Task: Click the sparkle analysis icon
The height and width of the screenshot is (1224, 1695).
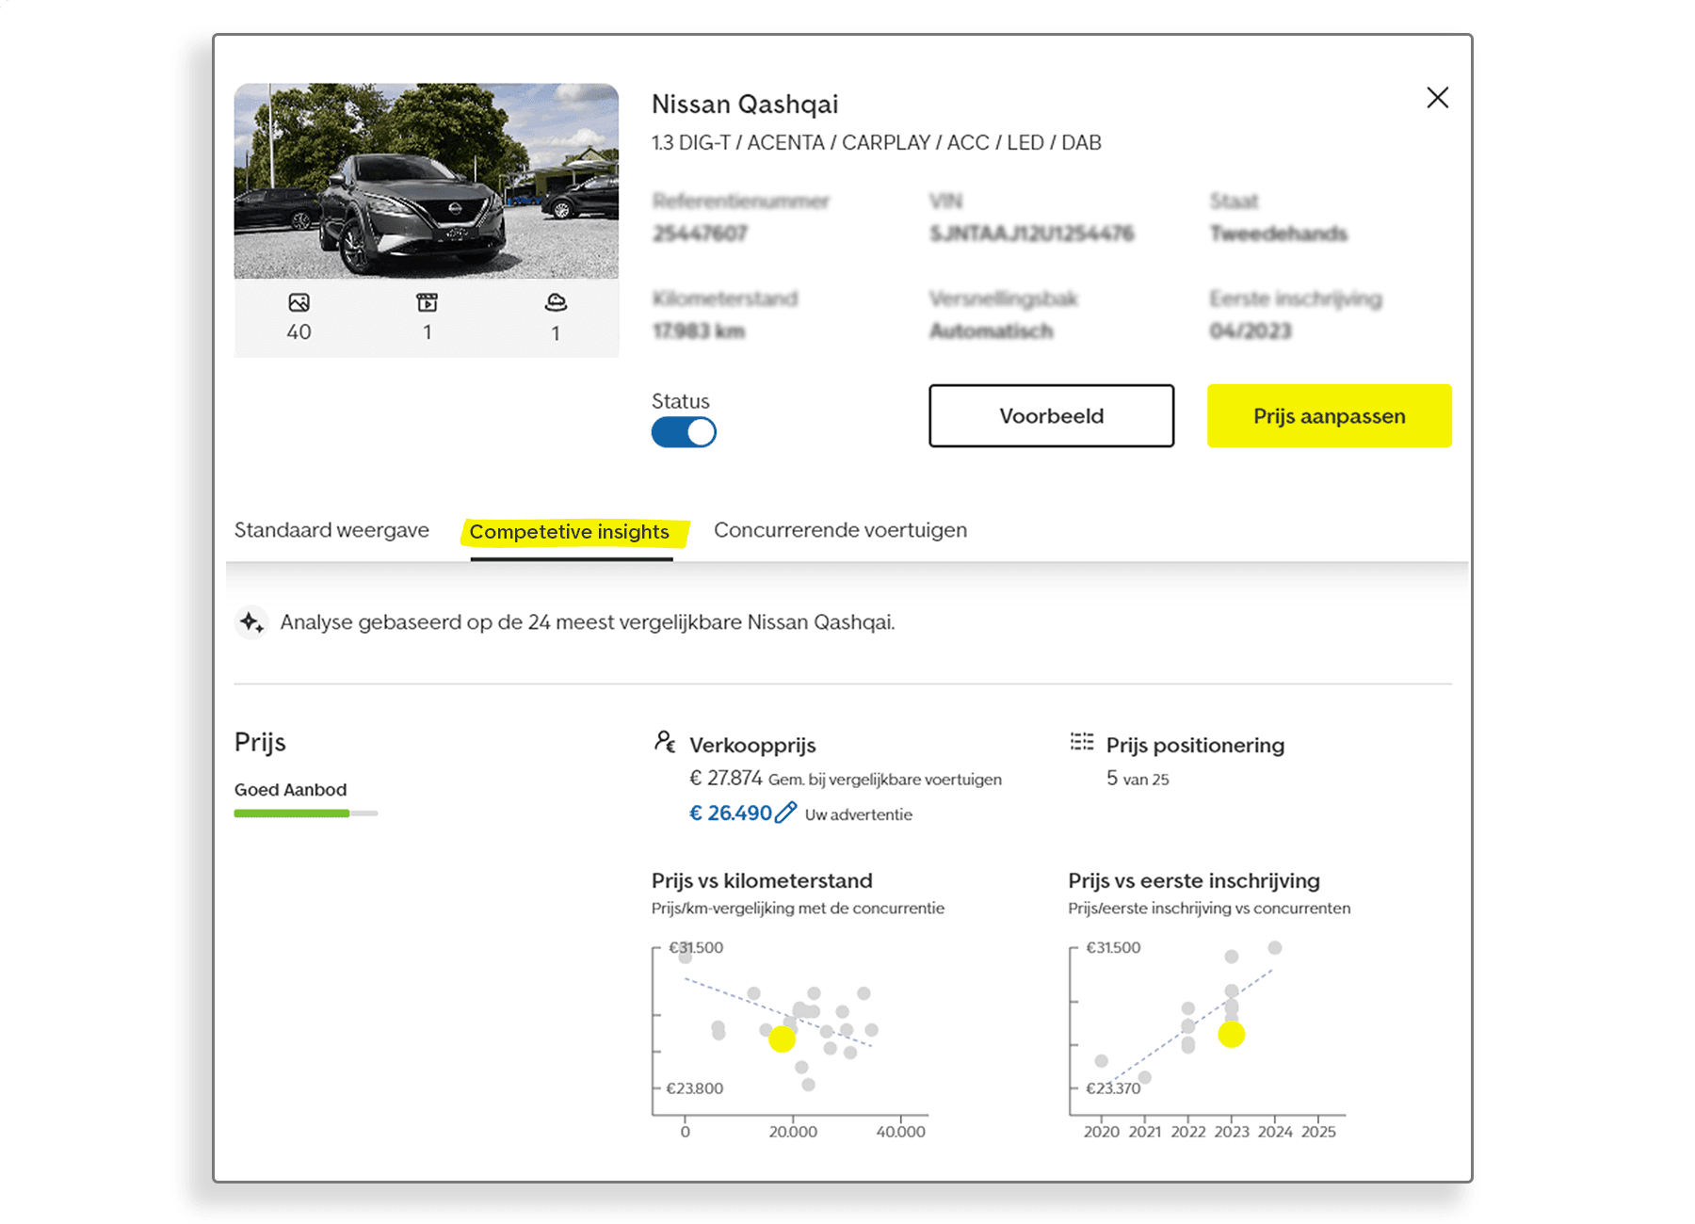Action: point(251,622)
